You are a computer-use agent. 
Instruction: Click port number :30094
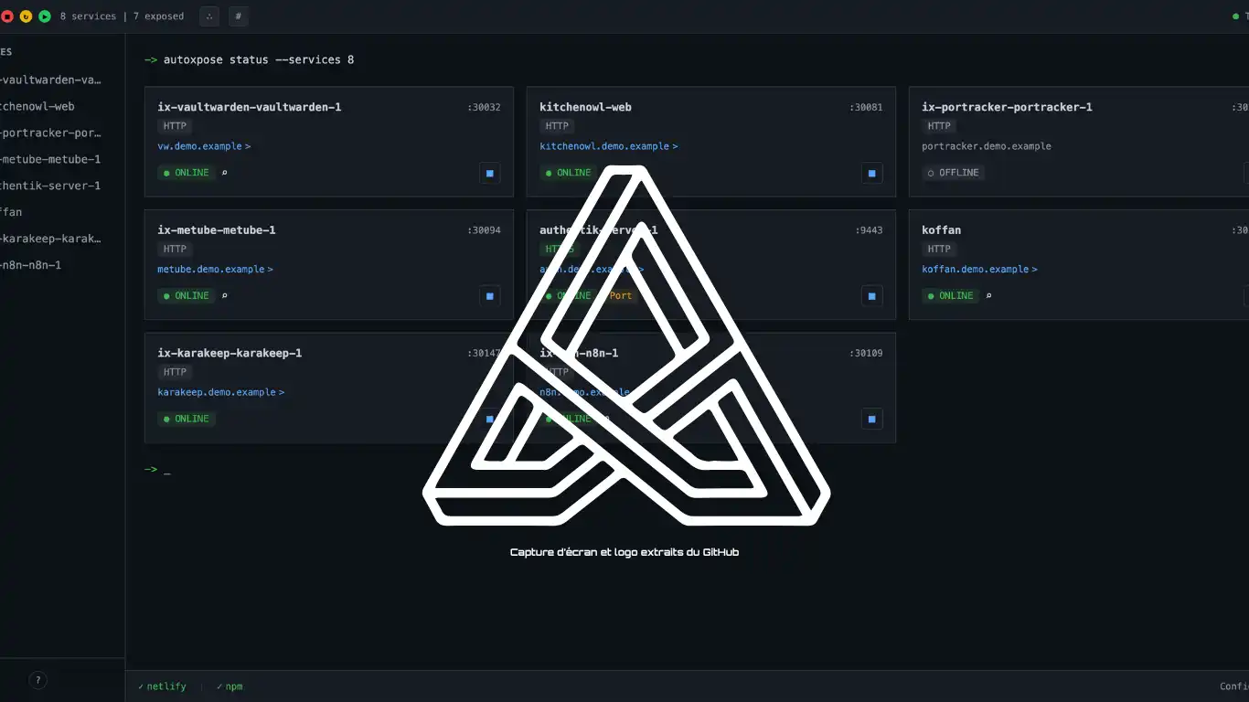click(x=484, y=230)
